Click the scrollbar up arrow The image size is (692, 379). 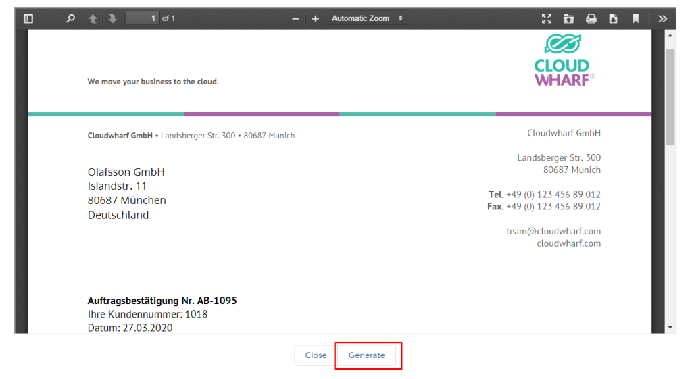pos(670,35)
